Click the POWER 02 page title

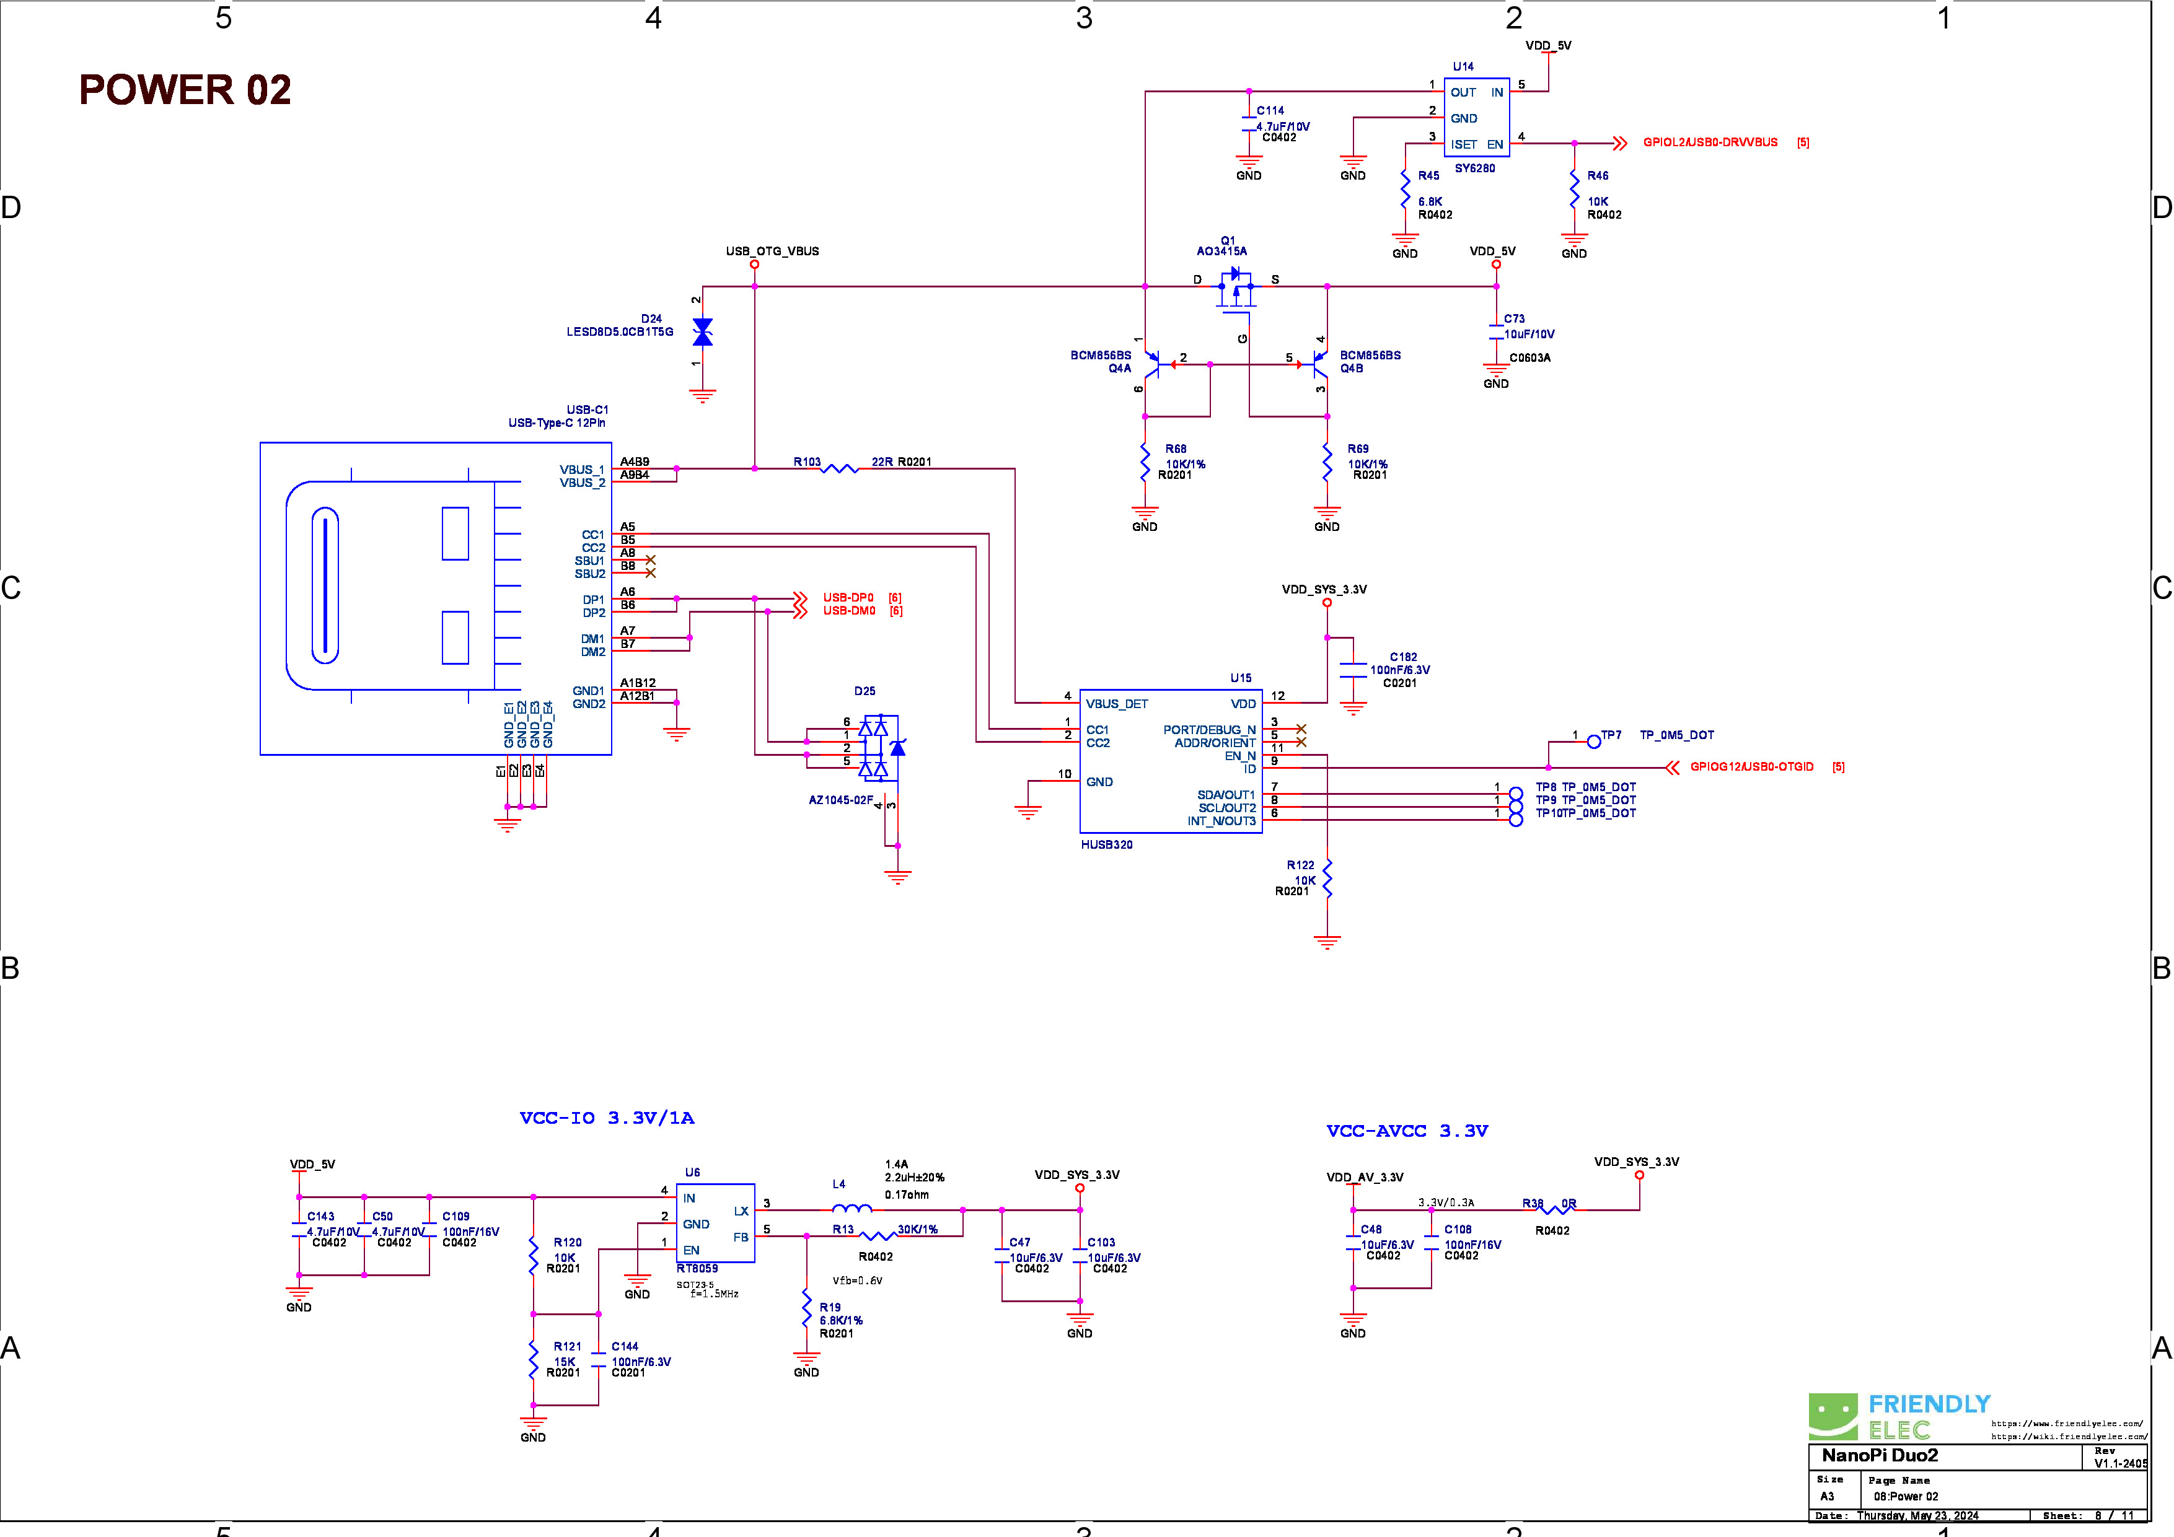[x=185, y=90]
